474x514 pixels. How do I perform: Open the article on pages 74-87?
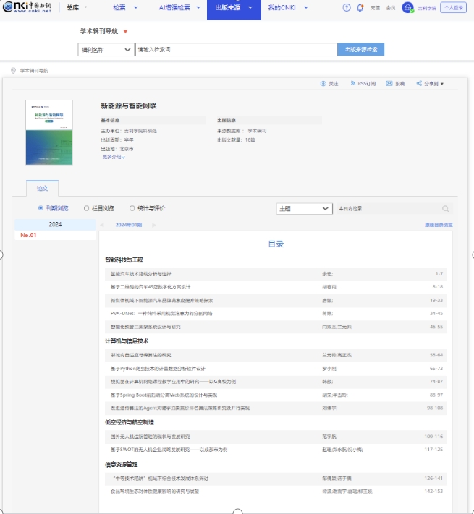(173, 382)
